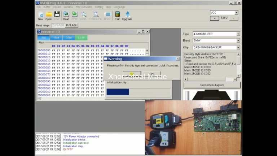The height and width of the screenshot is (156, 277).
Task: Click the Write chip toolbar icon
Action: point(75,15)
